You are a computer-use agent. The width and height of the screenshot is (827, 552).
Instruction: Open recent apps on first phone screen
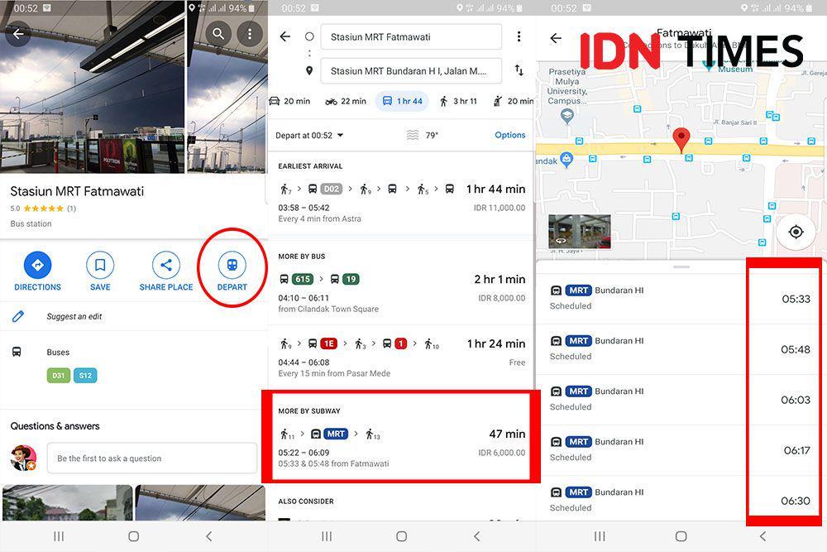click(59, 536)
